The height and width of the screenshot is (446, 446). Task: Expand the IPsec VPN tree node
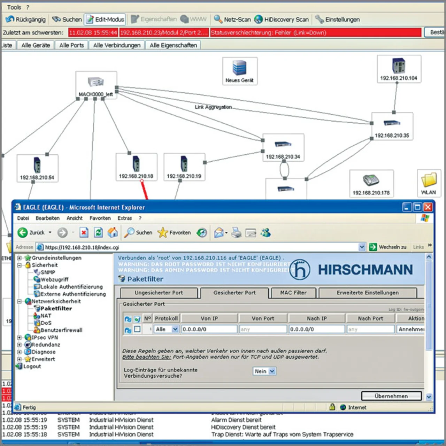point(20,337)
